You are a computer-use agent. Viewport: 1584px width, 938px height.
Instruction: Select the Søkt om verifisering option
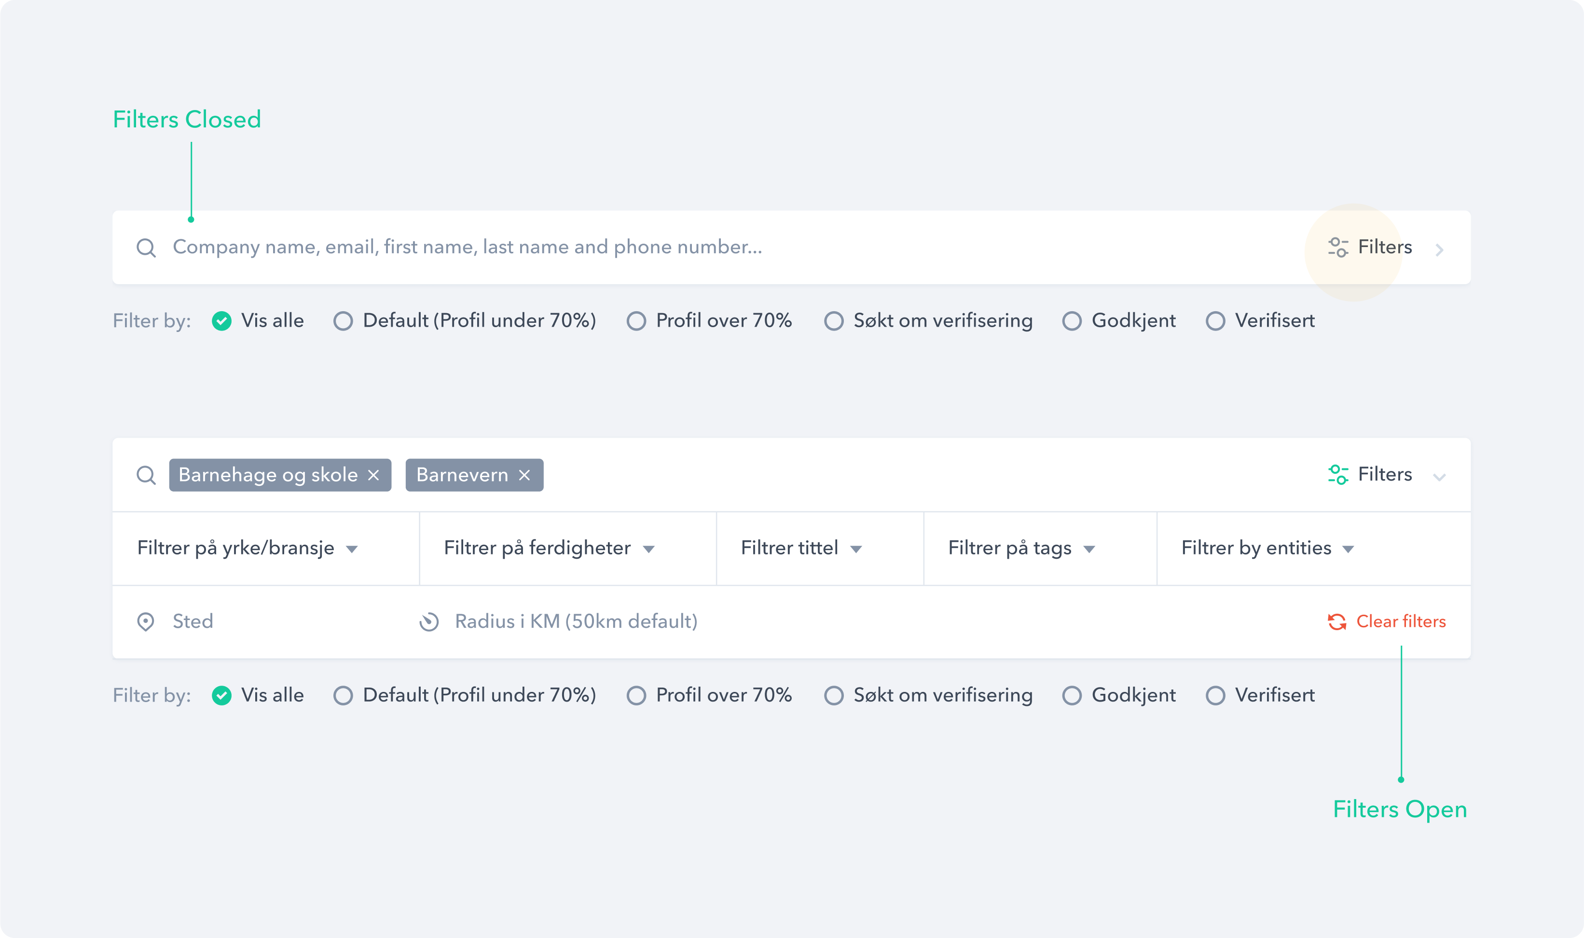coord(833,321)
